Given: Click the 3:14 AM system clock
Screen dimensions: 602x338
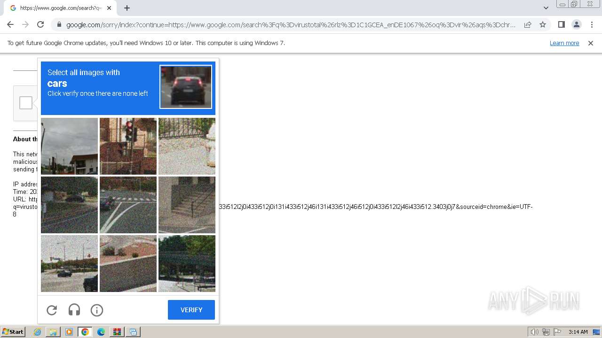Looking at the screenshot, I should pyautogui.click(x=578, y=332).
